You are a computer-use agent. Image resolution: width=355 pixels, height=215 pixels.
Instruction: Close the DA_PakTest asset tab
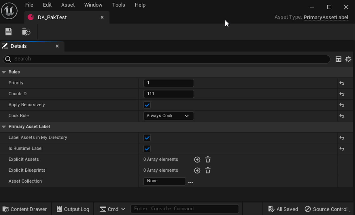point(102,17)
